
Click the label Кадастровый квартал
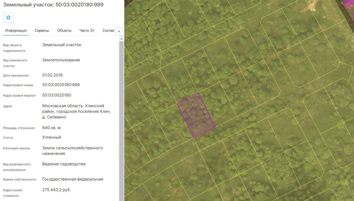point(19,95)
